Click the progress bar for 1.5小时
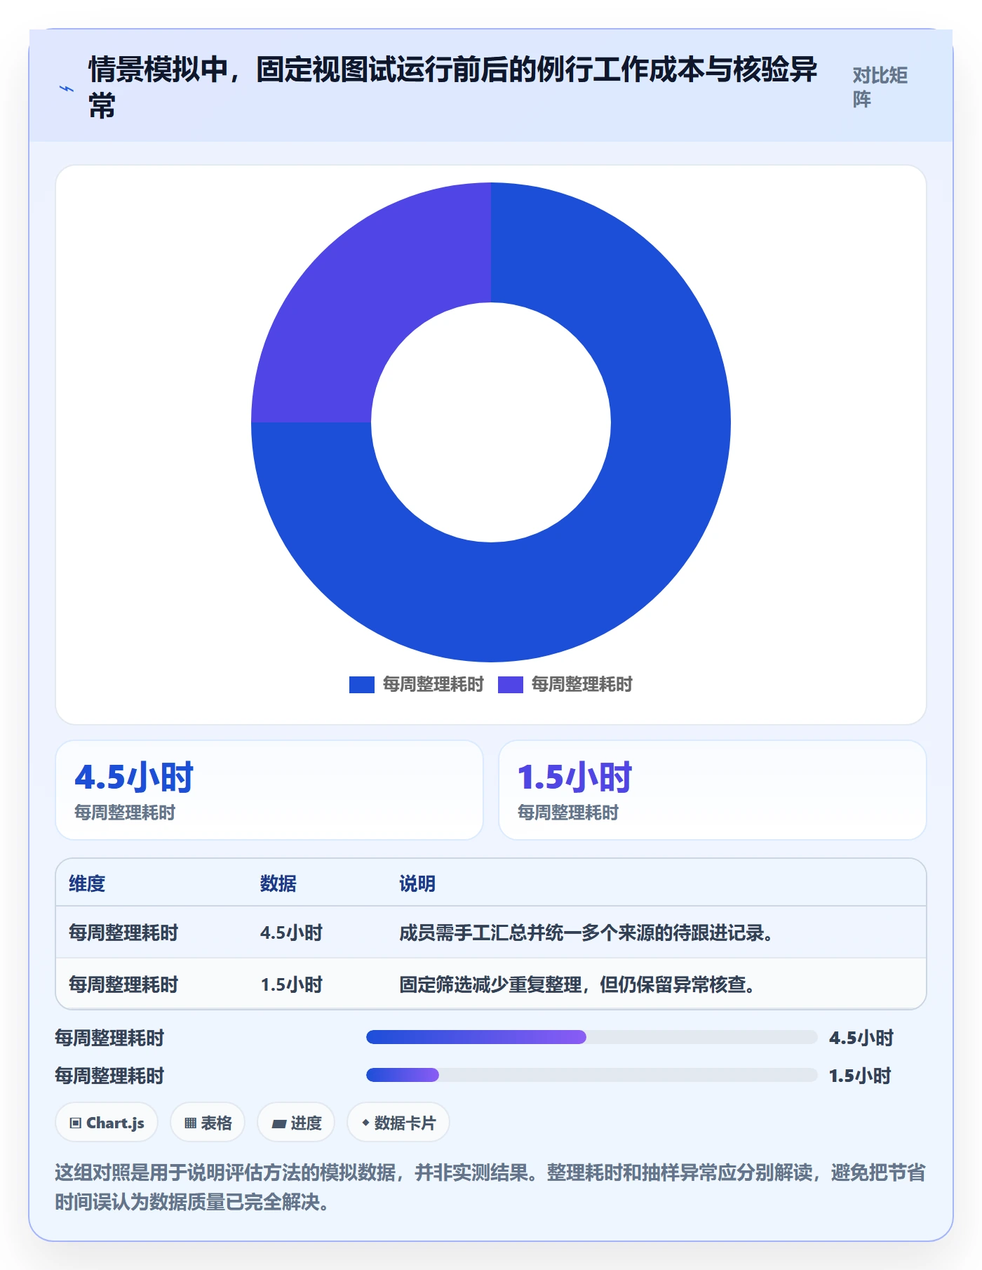This screenshot has width=982, height=1270. point(591,1075)
